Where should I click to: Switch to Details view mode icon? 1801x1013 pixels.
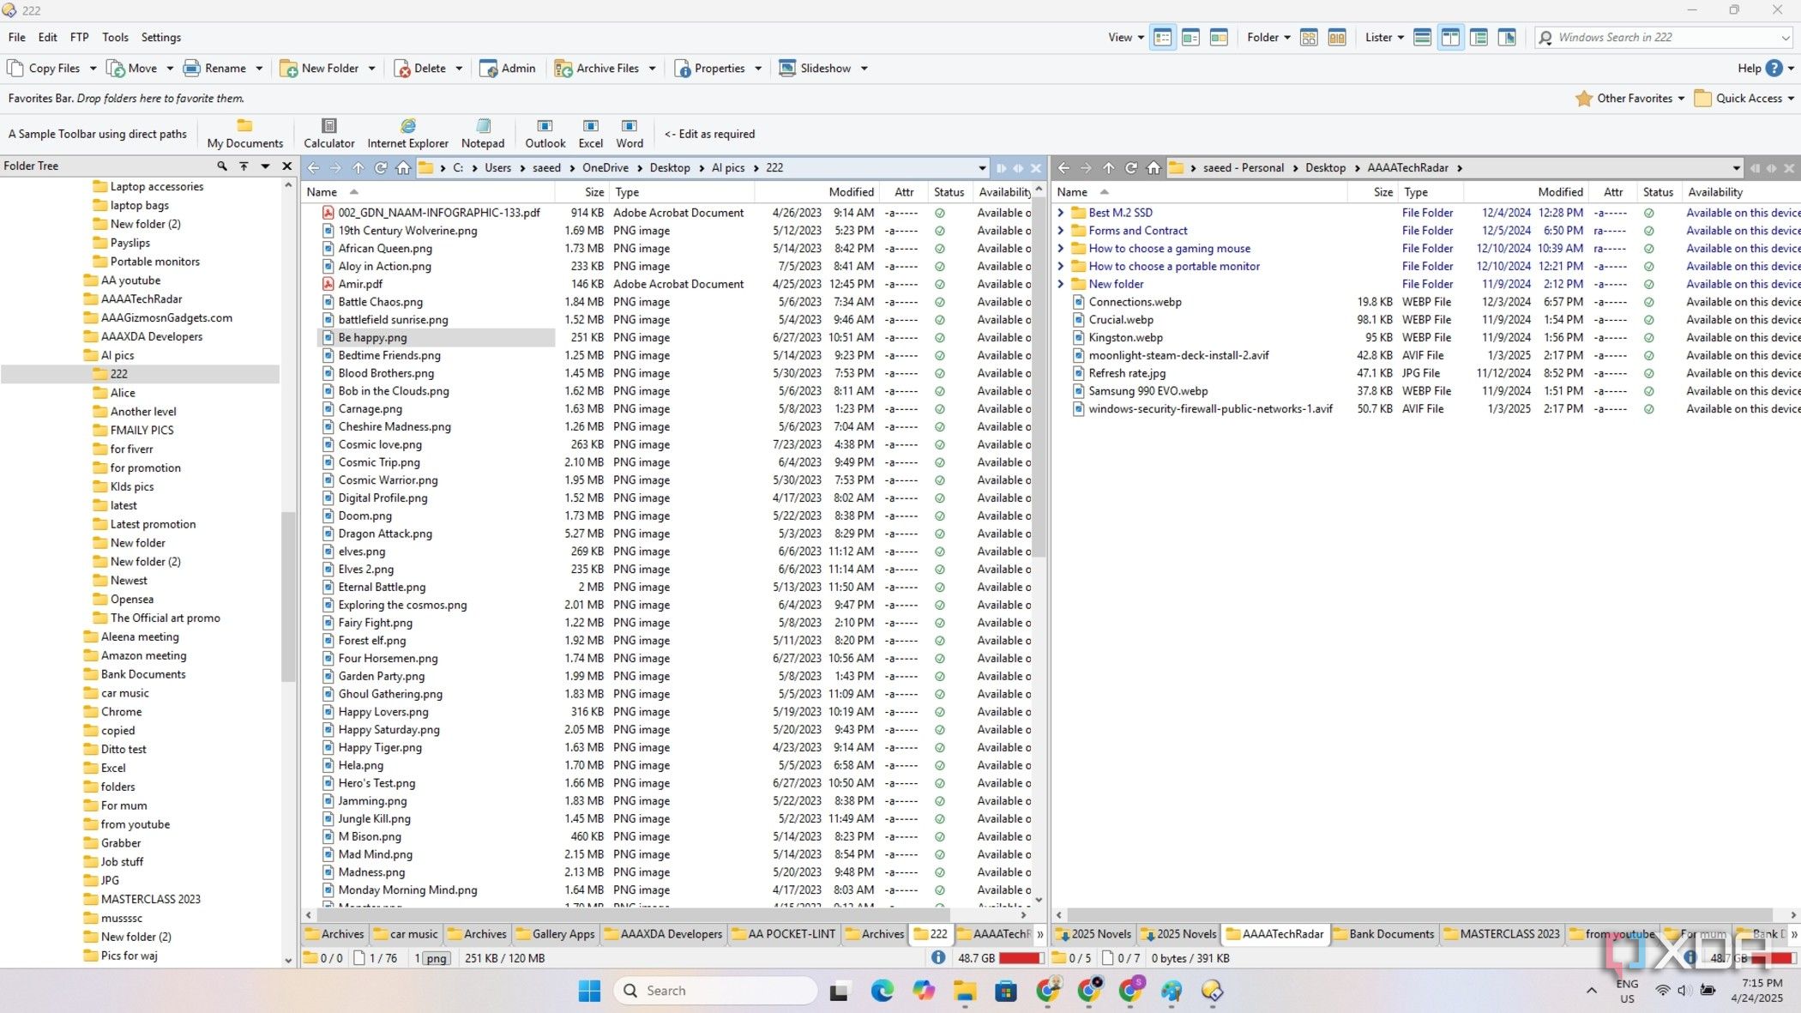tap(1163, 38)
